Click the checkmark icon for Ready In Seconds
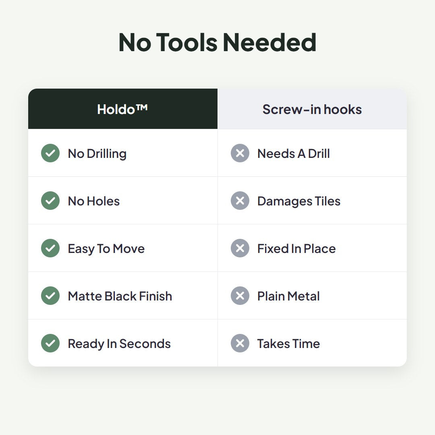 point(50,343)
